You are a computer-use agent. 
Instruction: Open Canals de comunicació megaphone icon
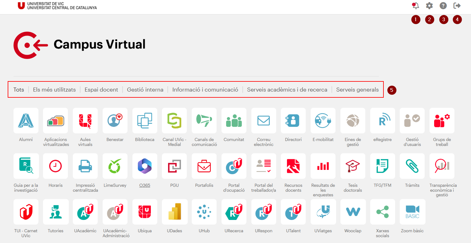(204, 120)
